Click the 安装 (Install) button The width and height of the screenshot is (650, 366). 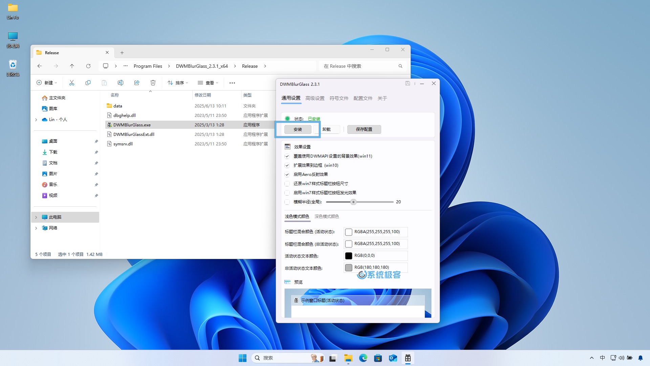tap(298, 129)
